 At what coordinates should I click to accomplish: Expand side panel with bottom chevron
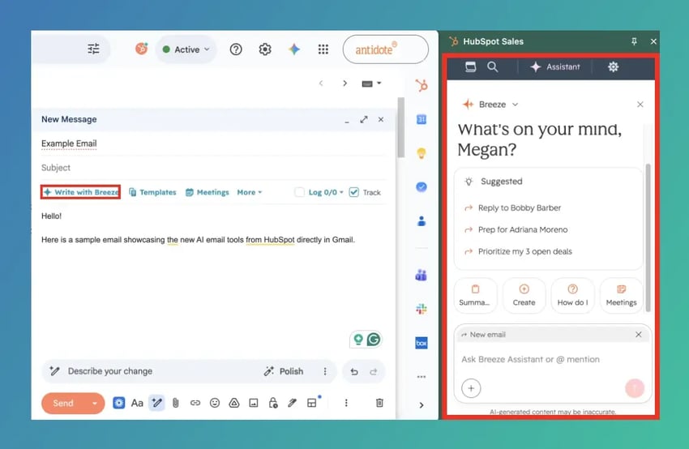[422, 405]
